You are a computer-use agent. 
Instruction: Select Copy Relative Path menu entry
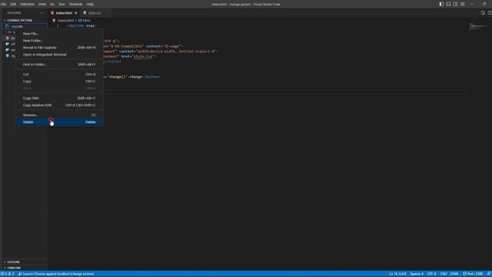59,105
